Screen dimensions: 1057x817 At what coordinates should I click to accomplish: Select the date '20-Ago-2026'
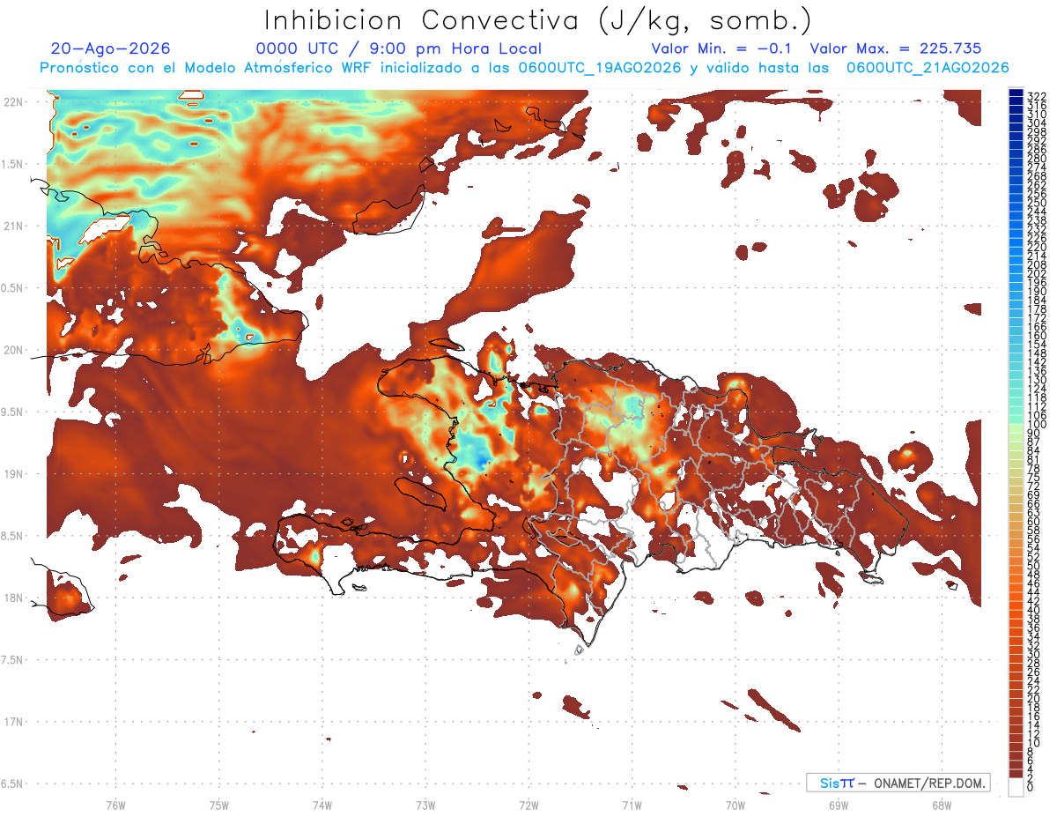111,48
